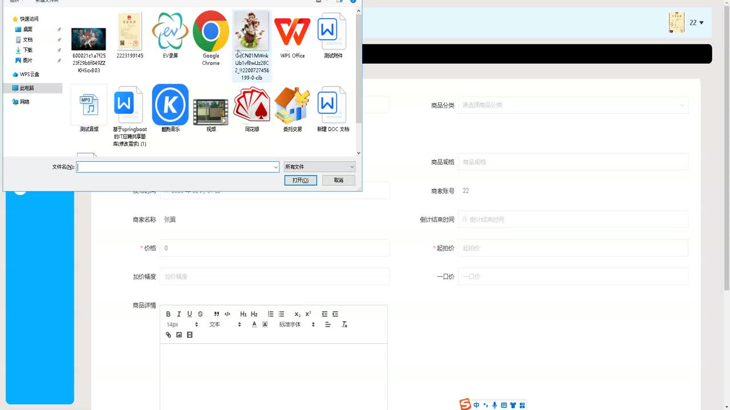
Task: Select the 600021c1a7f25 image thumbnail
Action: [89, 50]
